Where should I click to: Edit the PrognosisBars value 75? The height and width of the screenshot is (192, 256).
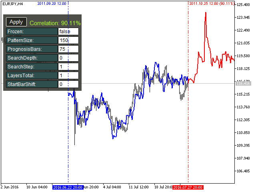tap(68, 49)
